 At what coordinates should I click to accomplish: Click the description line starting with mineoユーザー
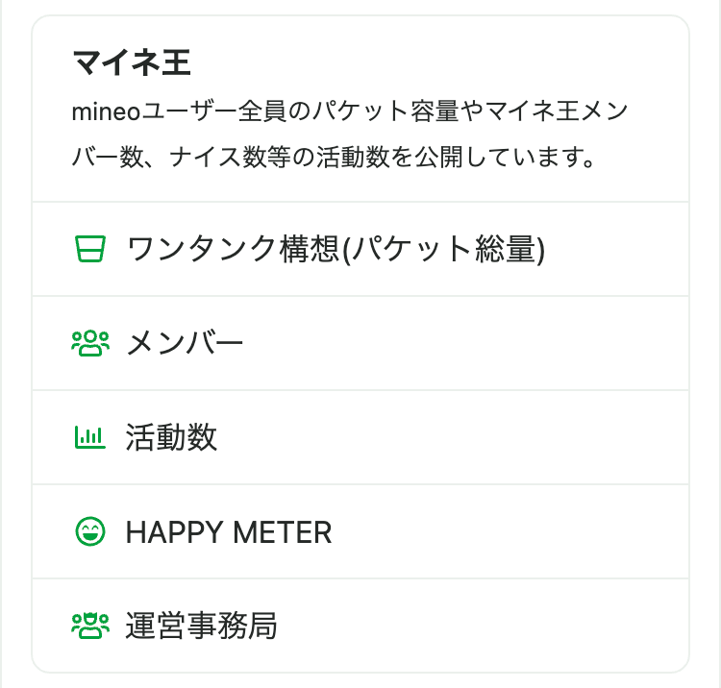point(350,111)
